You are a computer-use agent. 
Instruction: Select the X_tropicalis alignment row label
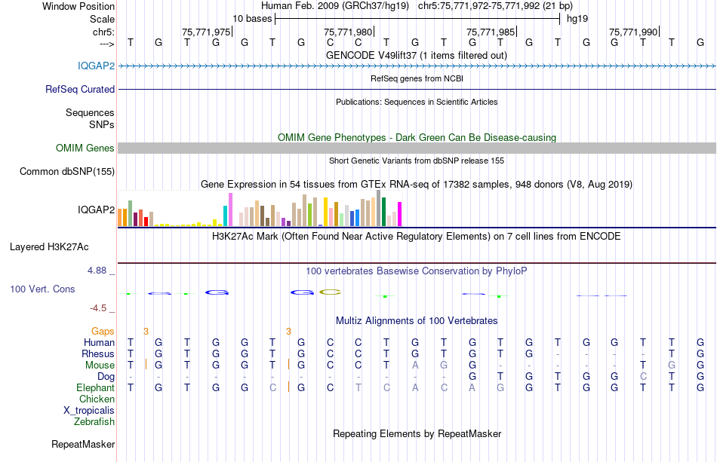pos(89,411)
